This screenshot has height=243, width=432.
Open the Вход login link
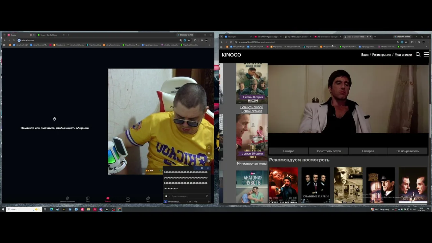point(365,55)
